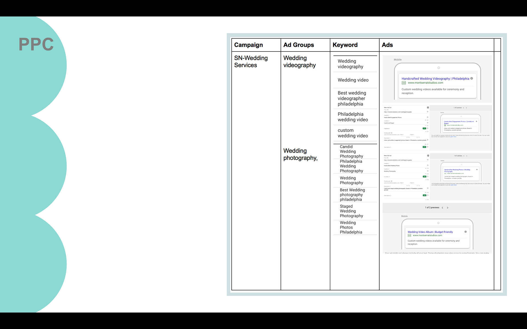
Task: Open Handcrafted Wedding Videography | Philadelphia ad headline
Action: [x=435, y=79]
